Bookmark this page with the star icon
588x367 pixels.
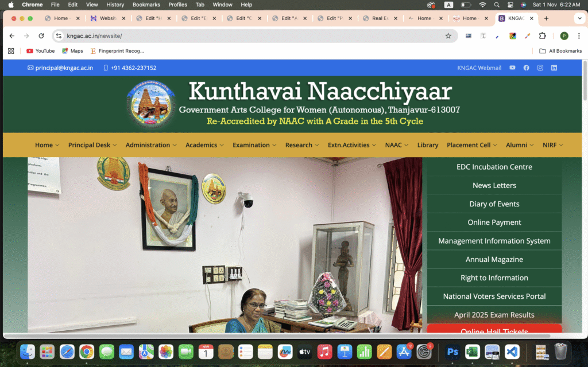click(x=448, y=36)
